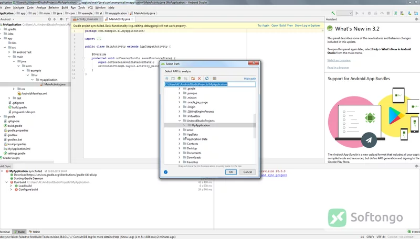Click the Stop square icon in toolbar

click(388, 13)
